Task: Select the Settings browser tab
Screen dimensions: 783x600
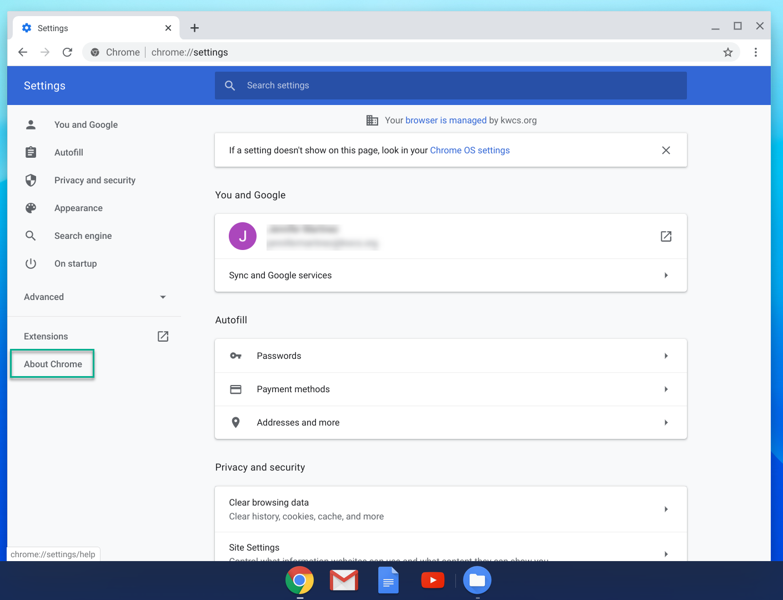Action: 96,28
